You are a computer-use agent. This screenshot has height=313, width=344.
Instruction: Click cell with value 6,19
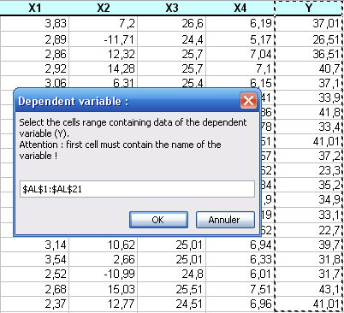[x=240, y=23]
